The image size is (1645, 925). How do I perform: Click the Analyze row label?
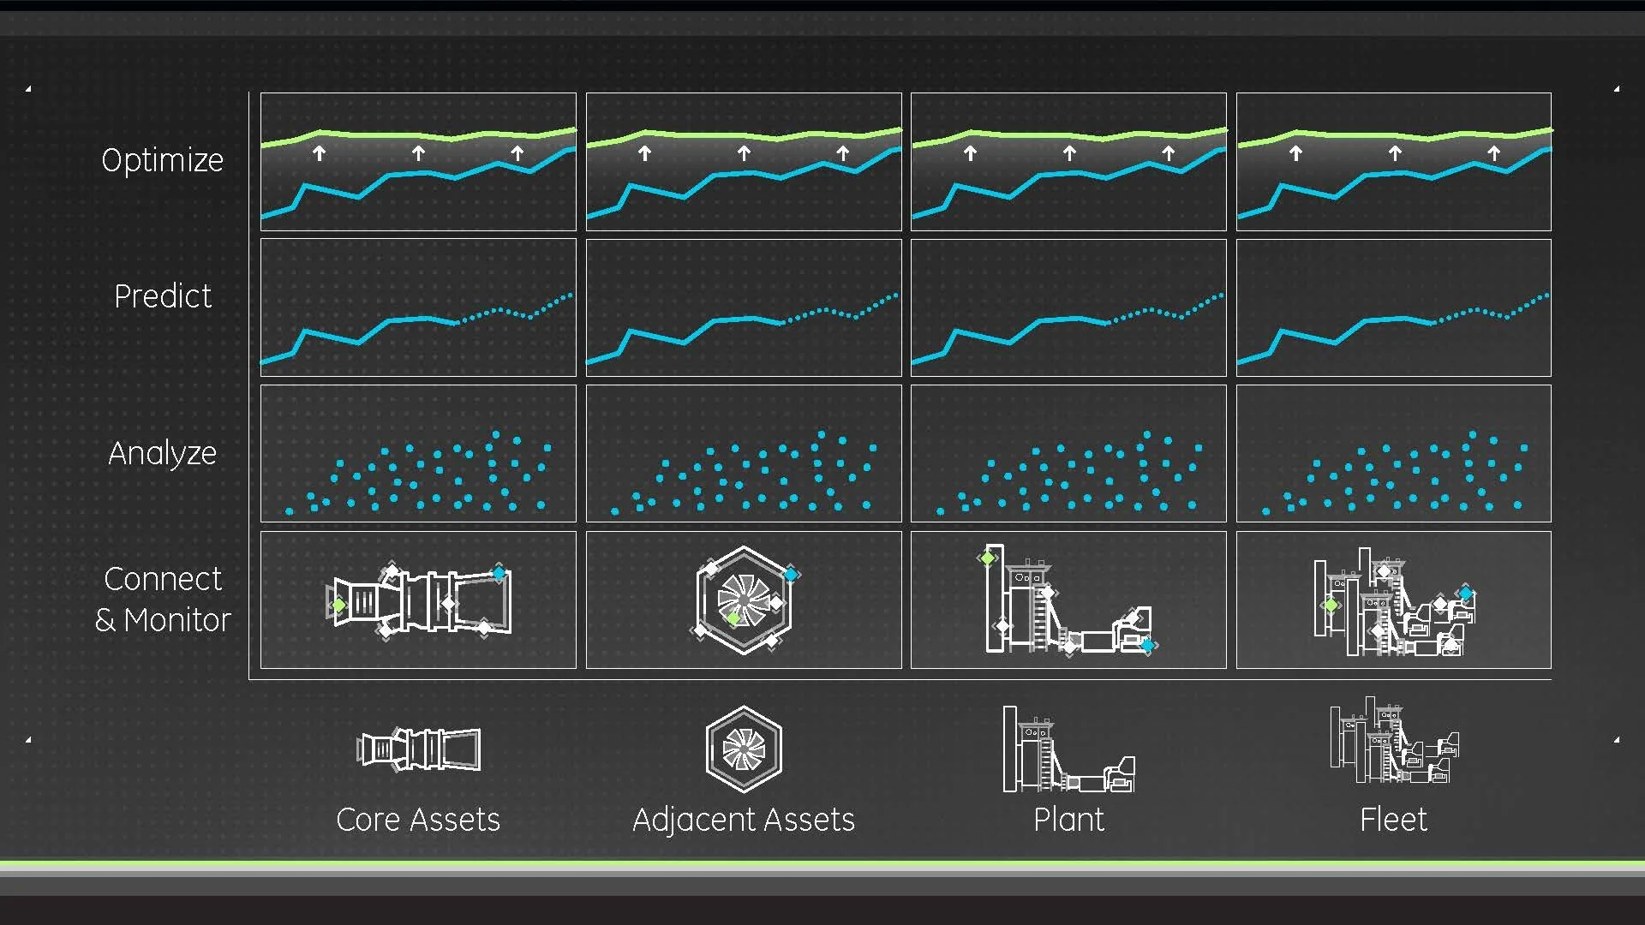[x=162, y=453]
